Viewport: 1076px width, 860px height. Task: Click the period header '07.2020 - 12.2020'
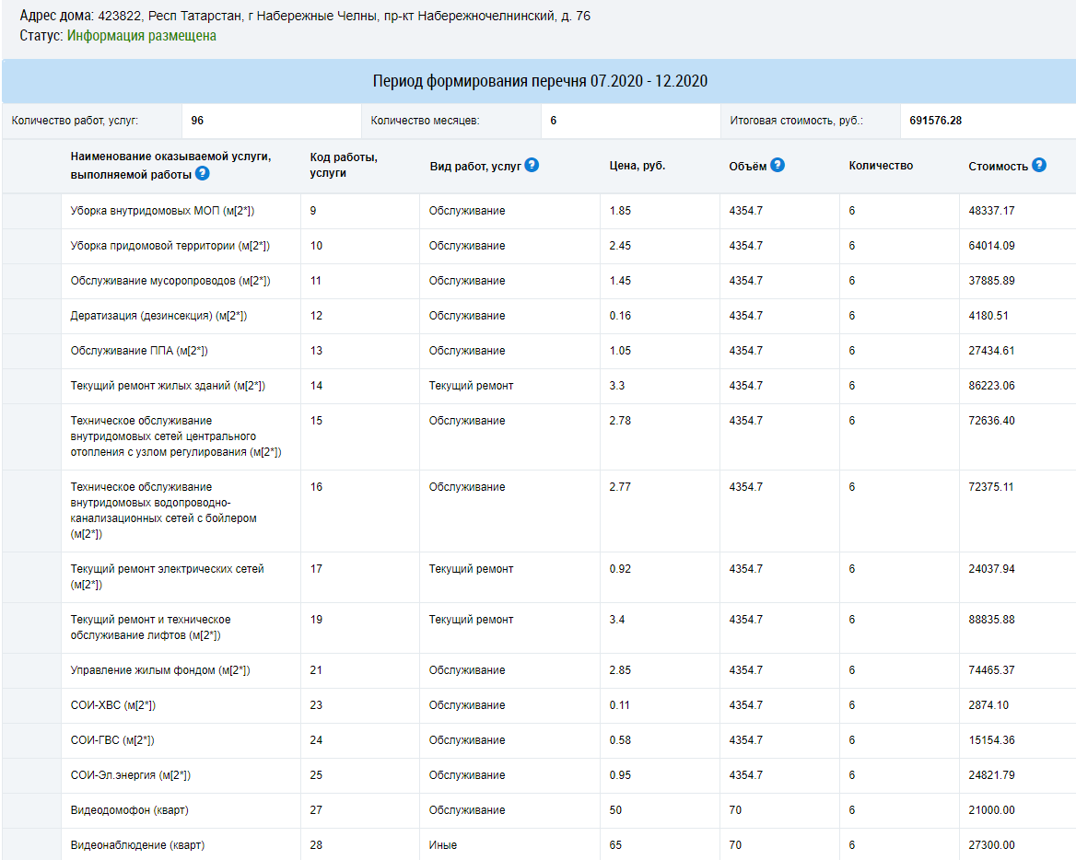point(540,81)
